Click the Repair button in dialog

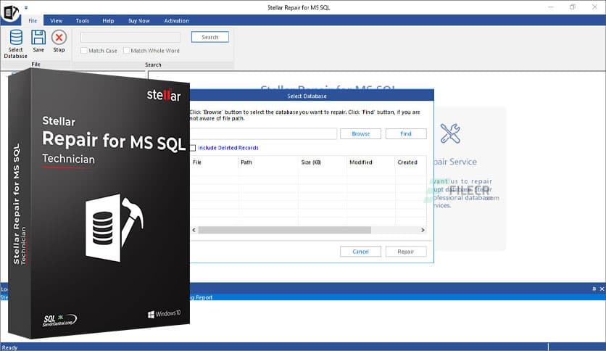pos(406,252)
